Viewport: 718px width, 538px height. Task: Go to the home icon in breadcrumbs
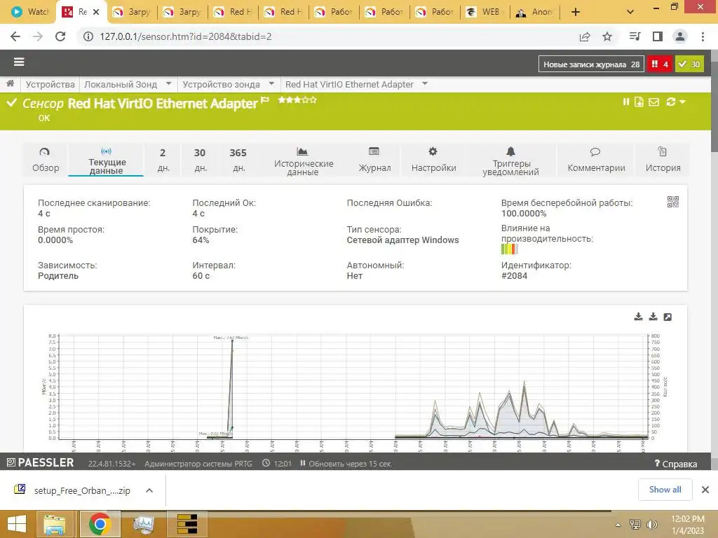[10, 83]
